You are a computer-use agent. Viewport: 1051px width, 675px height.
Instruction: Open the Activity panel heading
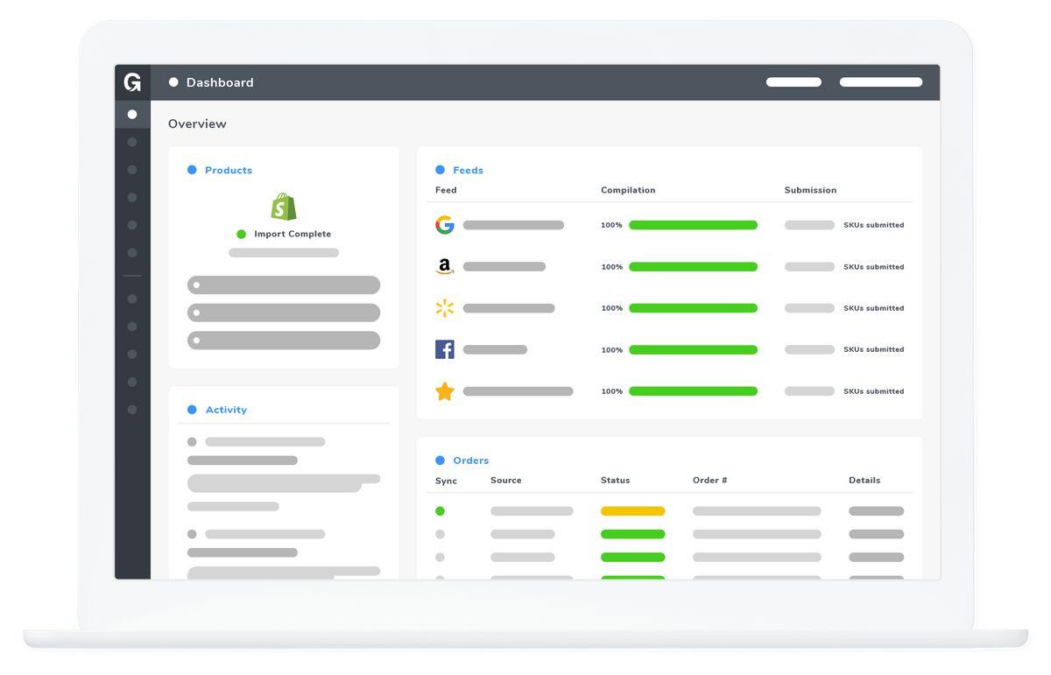pyautogui.click(x=226, y=410)
